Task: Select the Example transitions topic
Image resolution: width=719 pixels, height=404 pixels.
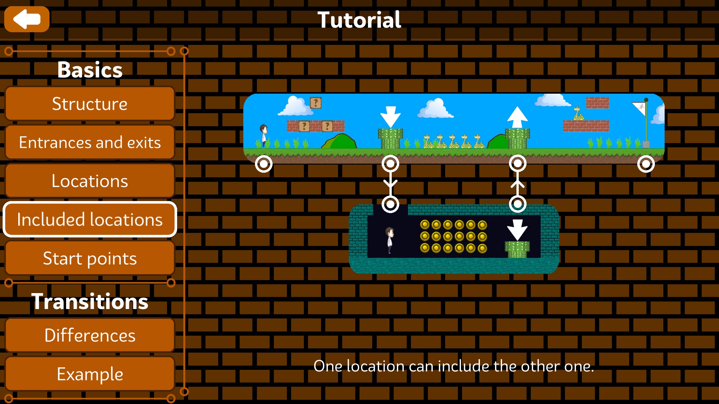Action: coord(90,374)
